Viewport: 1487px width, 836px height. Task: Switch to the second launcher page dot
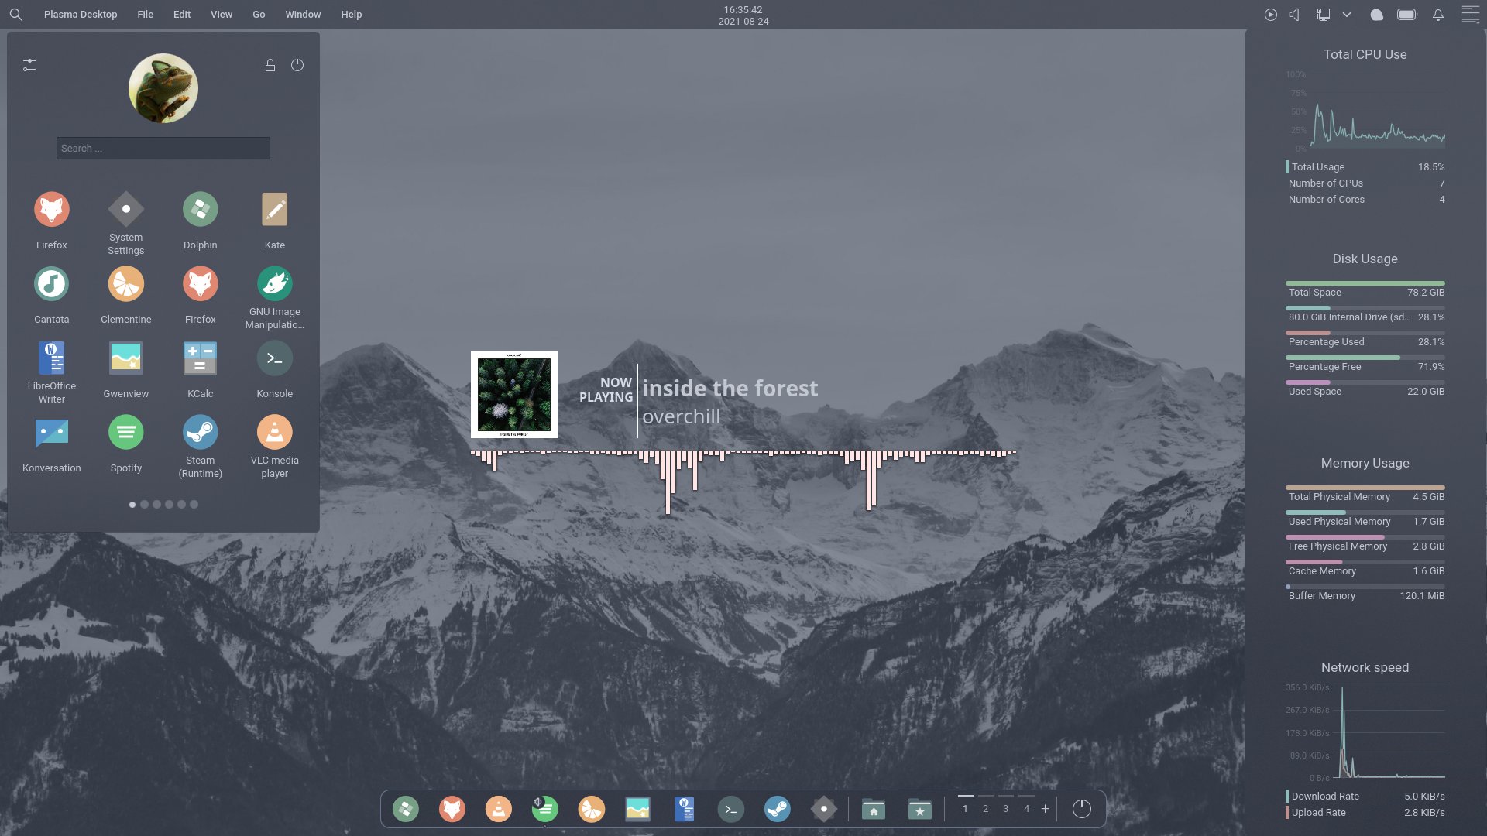144,504
